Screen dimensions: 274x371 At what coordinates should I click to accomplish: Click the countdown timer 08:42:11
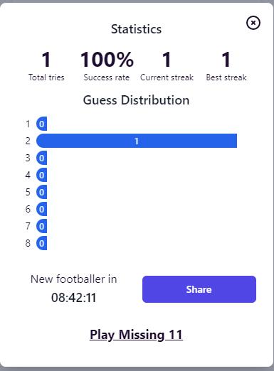pyautogui.click(x=74, y=298)
